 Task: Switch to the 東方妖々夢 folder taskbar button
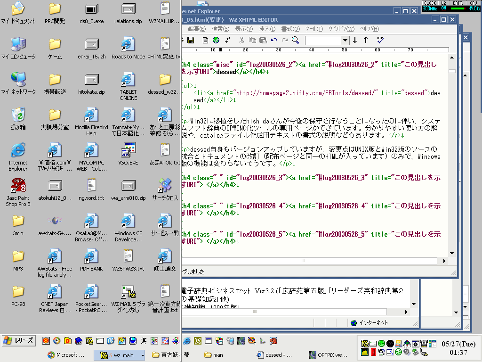point(171,355)
